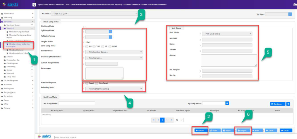297x139 pixels.
Task: Click the logout icon at top right
Action: 294,4
